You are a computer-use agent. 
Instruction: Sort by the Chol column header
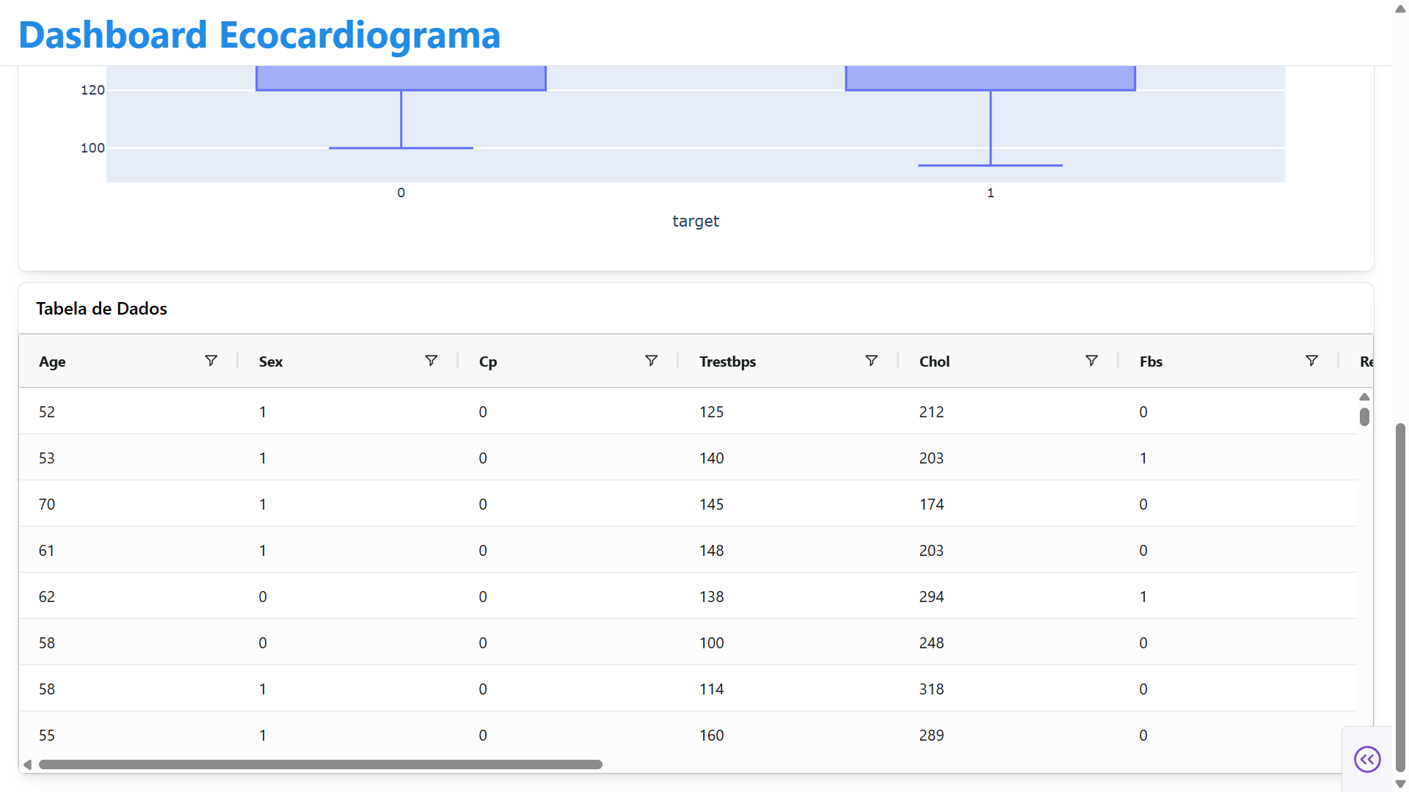(934, 362)
